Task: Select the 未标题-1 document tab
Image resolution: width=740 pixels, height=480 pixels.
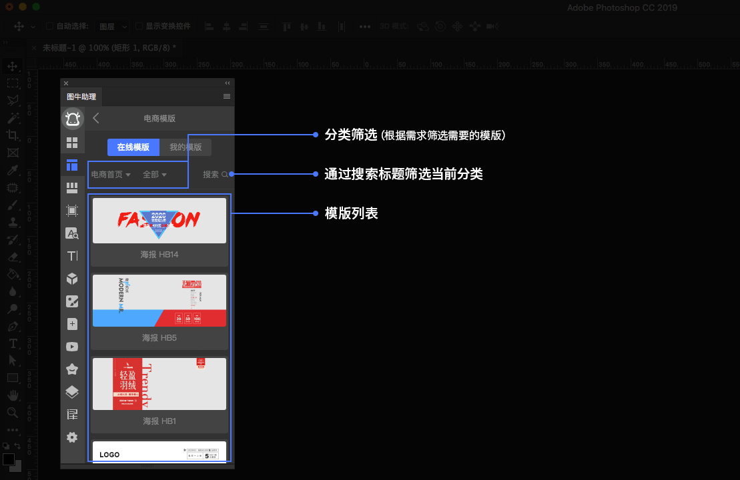Action: click(109, 47)
